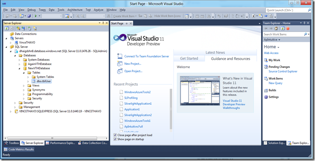
Task: Open the Start Debugging dropdown arrow
Action: [39, 16]
